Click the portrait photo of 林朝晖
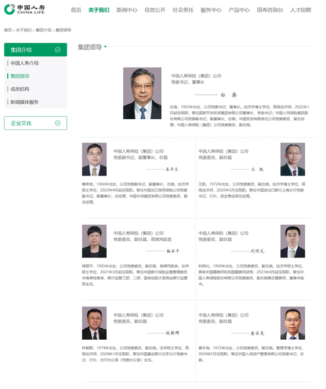326x389 pixels. tap(94, 323)
